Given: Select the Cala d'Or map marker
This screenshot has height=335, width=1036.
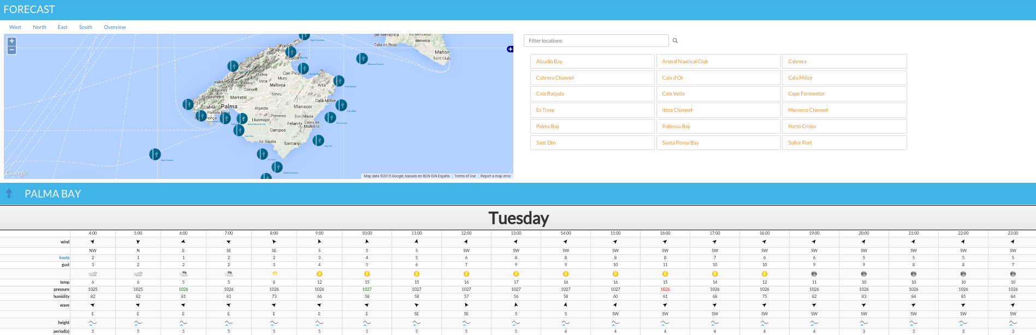Looking at the screenshot, I should [x=318, y=140].
